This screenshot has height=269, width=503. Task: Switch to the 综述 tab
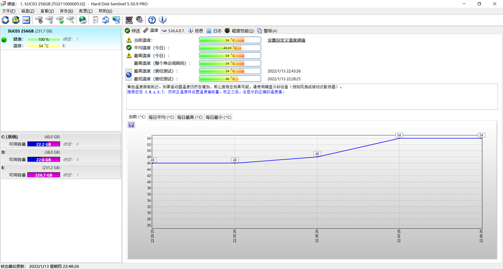pyautogui.click(x=132, y=31)
